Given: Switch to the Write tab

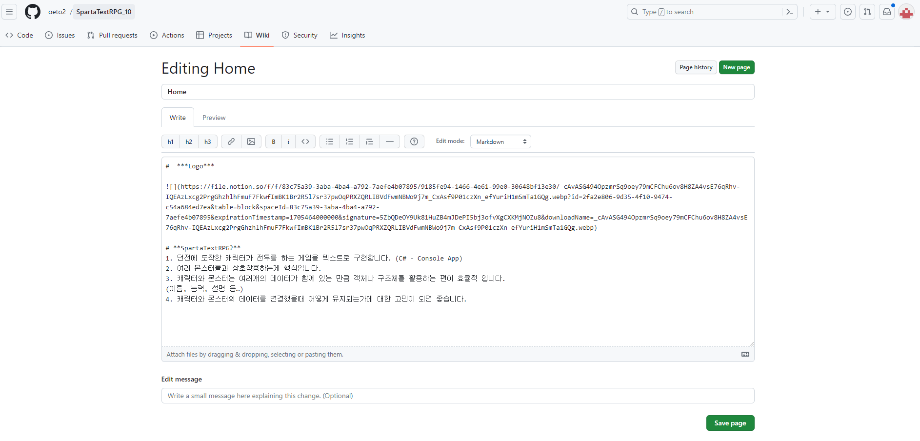Looking at the screenshot, I should coord(178,118).
